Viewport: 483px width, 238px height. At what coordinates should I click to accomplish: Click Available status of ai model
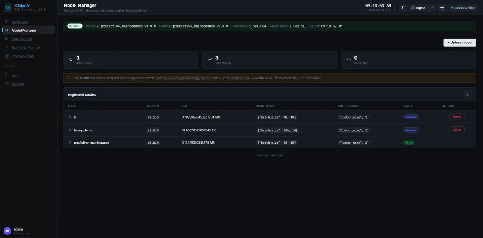click(x=411, y=117)
